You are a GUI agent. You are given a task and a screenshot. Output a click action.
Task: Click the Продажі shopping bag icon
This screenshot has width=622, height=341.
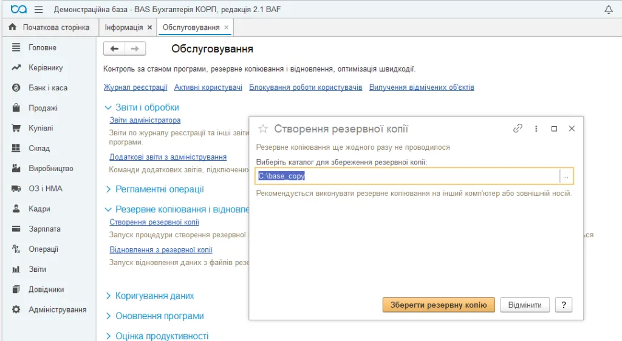16,108
